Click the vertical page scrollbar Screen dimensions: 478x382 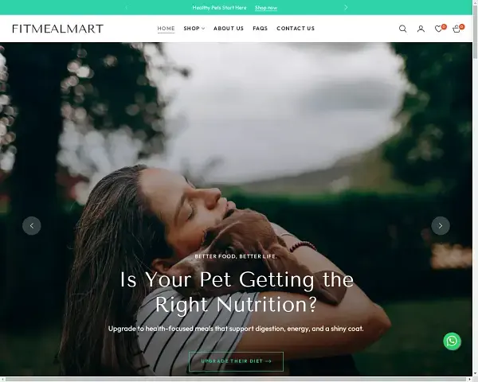(x=475, y=189)
